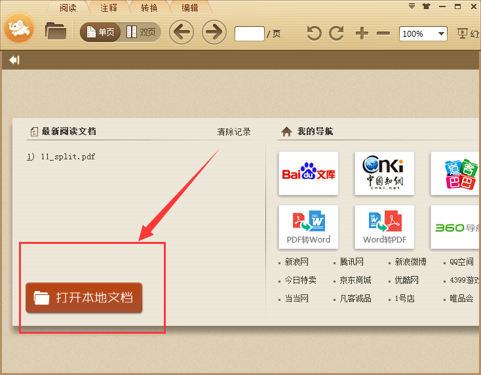
Task: Click the page number input field
Action: tap(249, 33)
